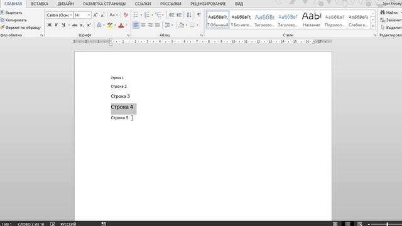
Task: Expand the highlight color dropdown arrow
Action: [115, 25]
